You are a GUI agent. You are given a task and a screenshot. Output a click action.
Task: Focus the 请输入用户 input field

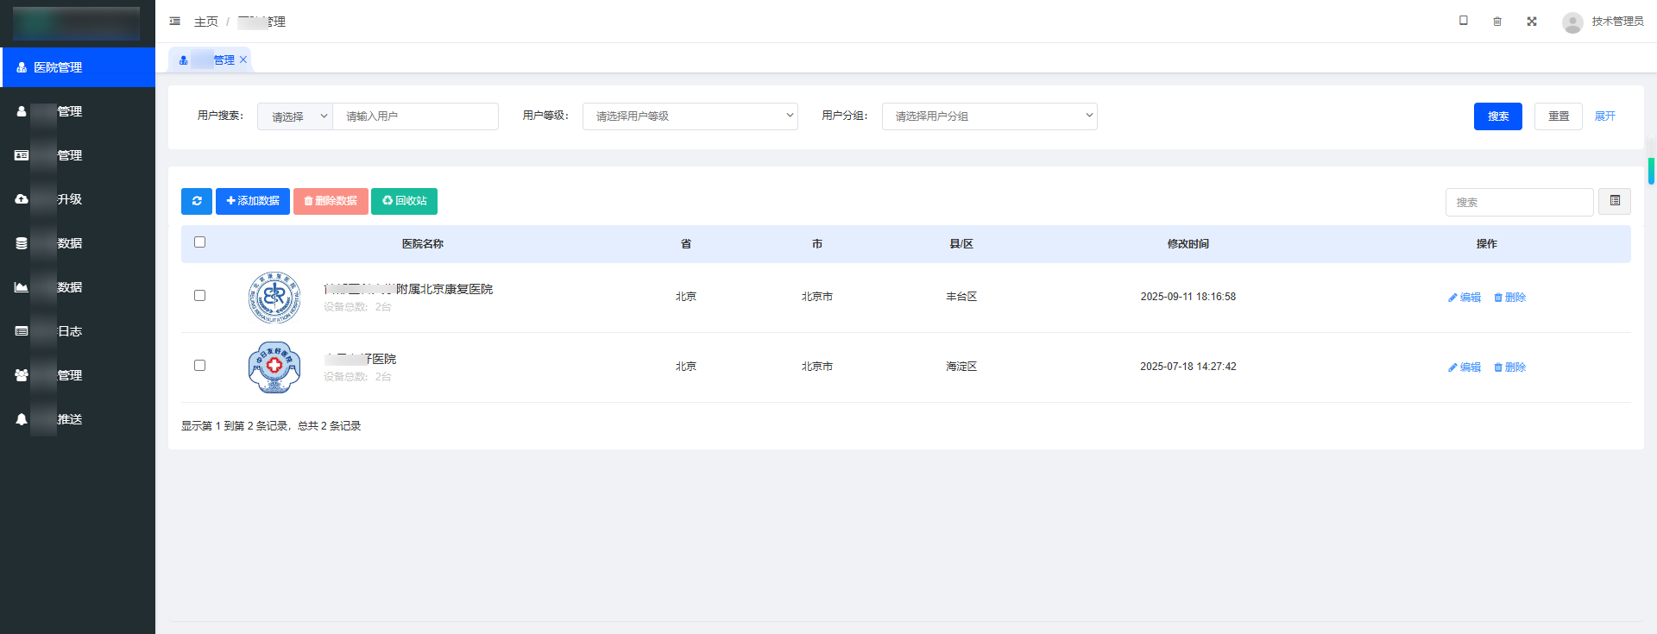(416, 116)
